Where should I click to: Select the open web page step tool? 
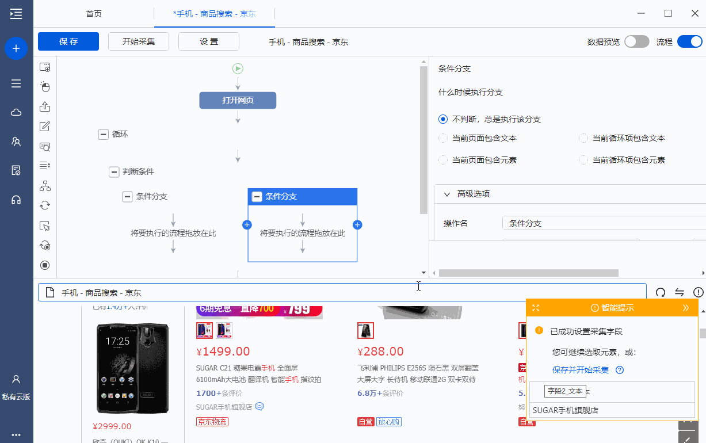click(x=45, y=67)
